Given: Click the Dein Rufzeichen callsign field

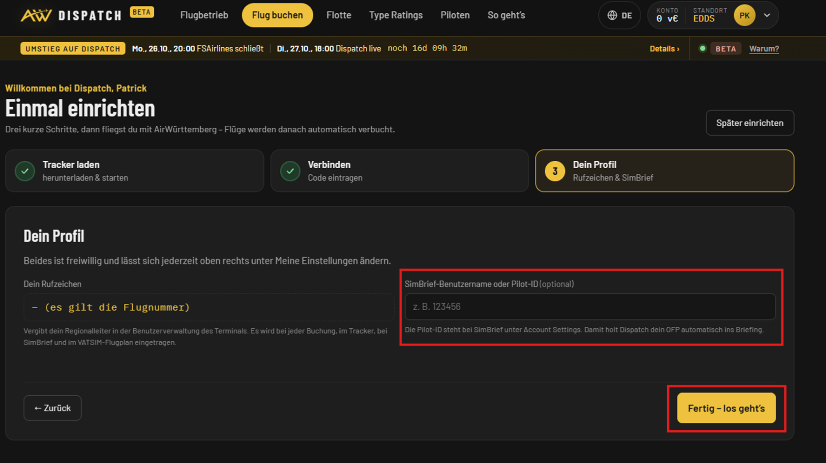Looking at the screenshot, I should point(209,308).
